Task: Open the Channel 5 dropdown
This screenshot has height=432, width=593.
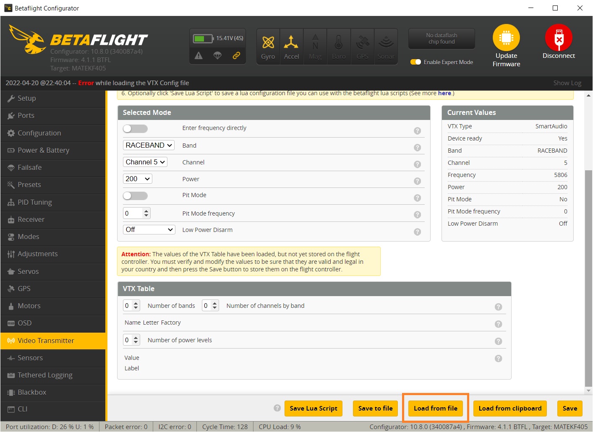Action: 145,162
